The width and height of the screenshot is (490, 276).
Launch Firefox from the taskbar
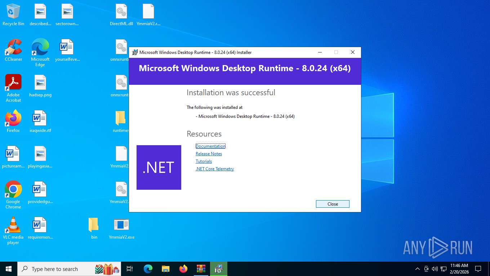point(183,269)
